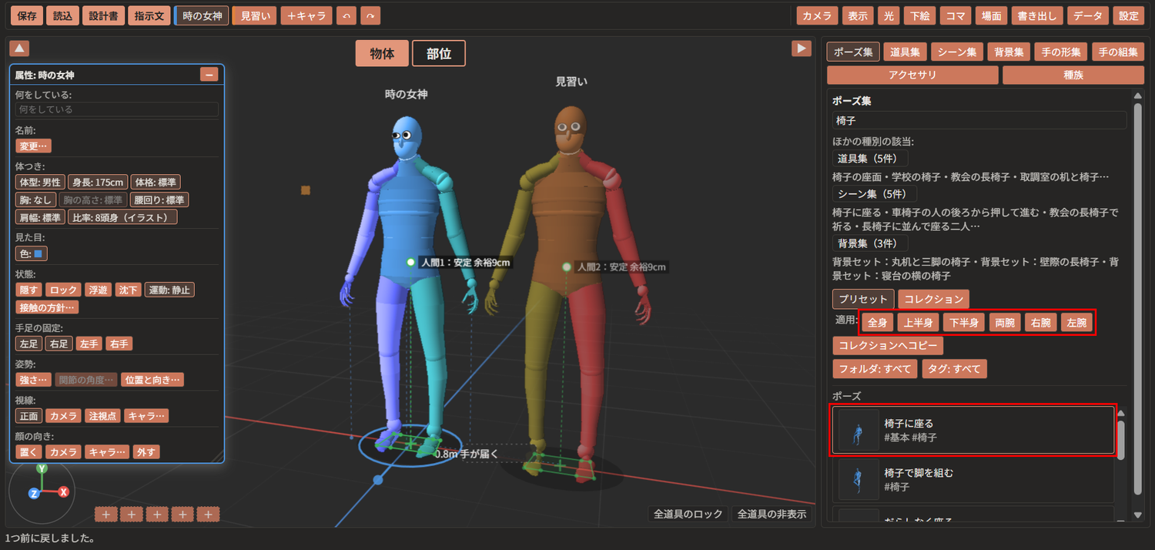The height and width of the screenshot is (550, 1155).
Task: Switch to the 部位 mode tab
Action: [439, 54]
